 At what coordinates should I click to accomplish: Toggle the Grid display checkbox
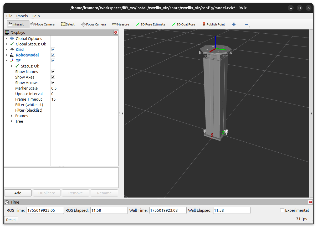click(x=53, y=49)
